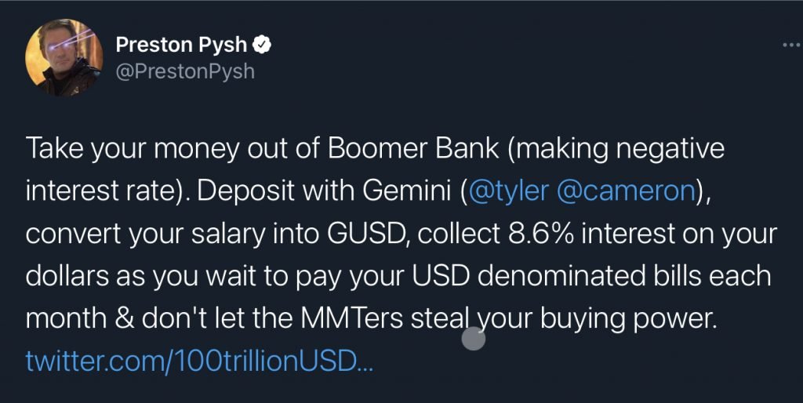Follow the twitter.com/100trillionUSD quoted link
This screenshot has width=803, height=403.
pyautogui.click(x=199, y=361)
